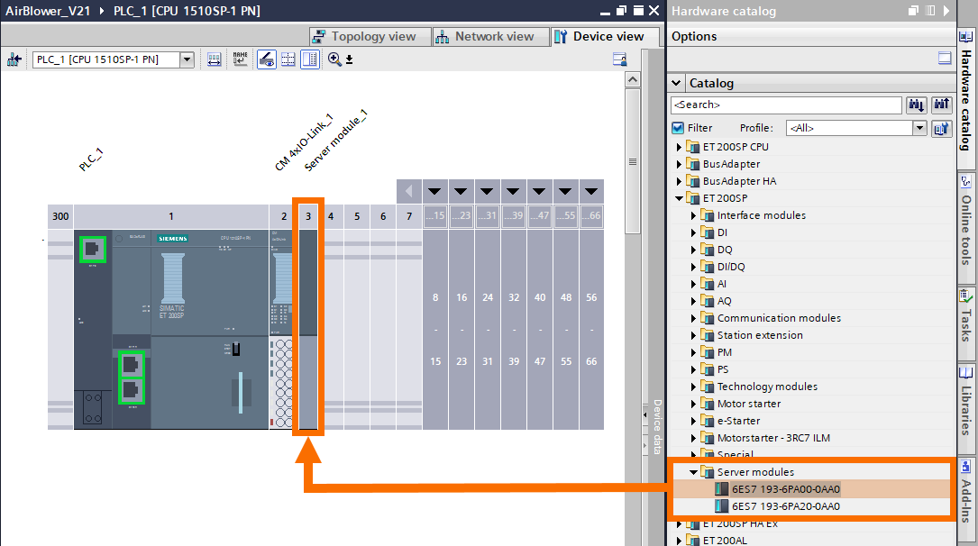Click the zoom magnifier icon
Viewport: 978px width, 546px height.
pyautogui.click(x=335, y=59)
